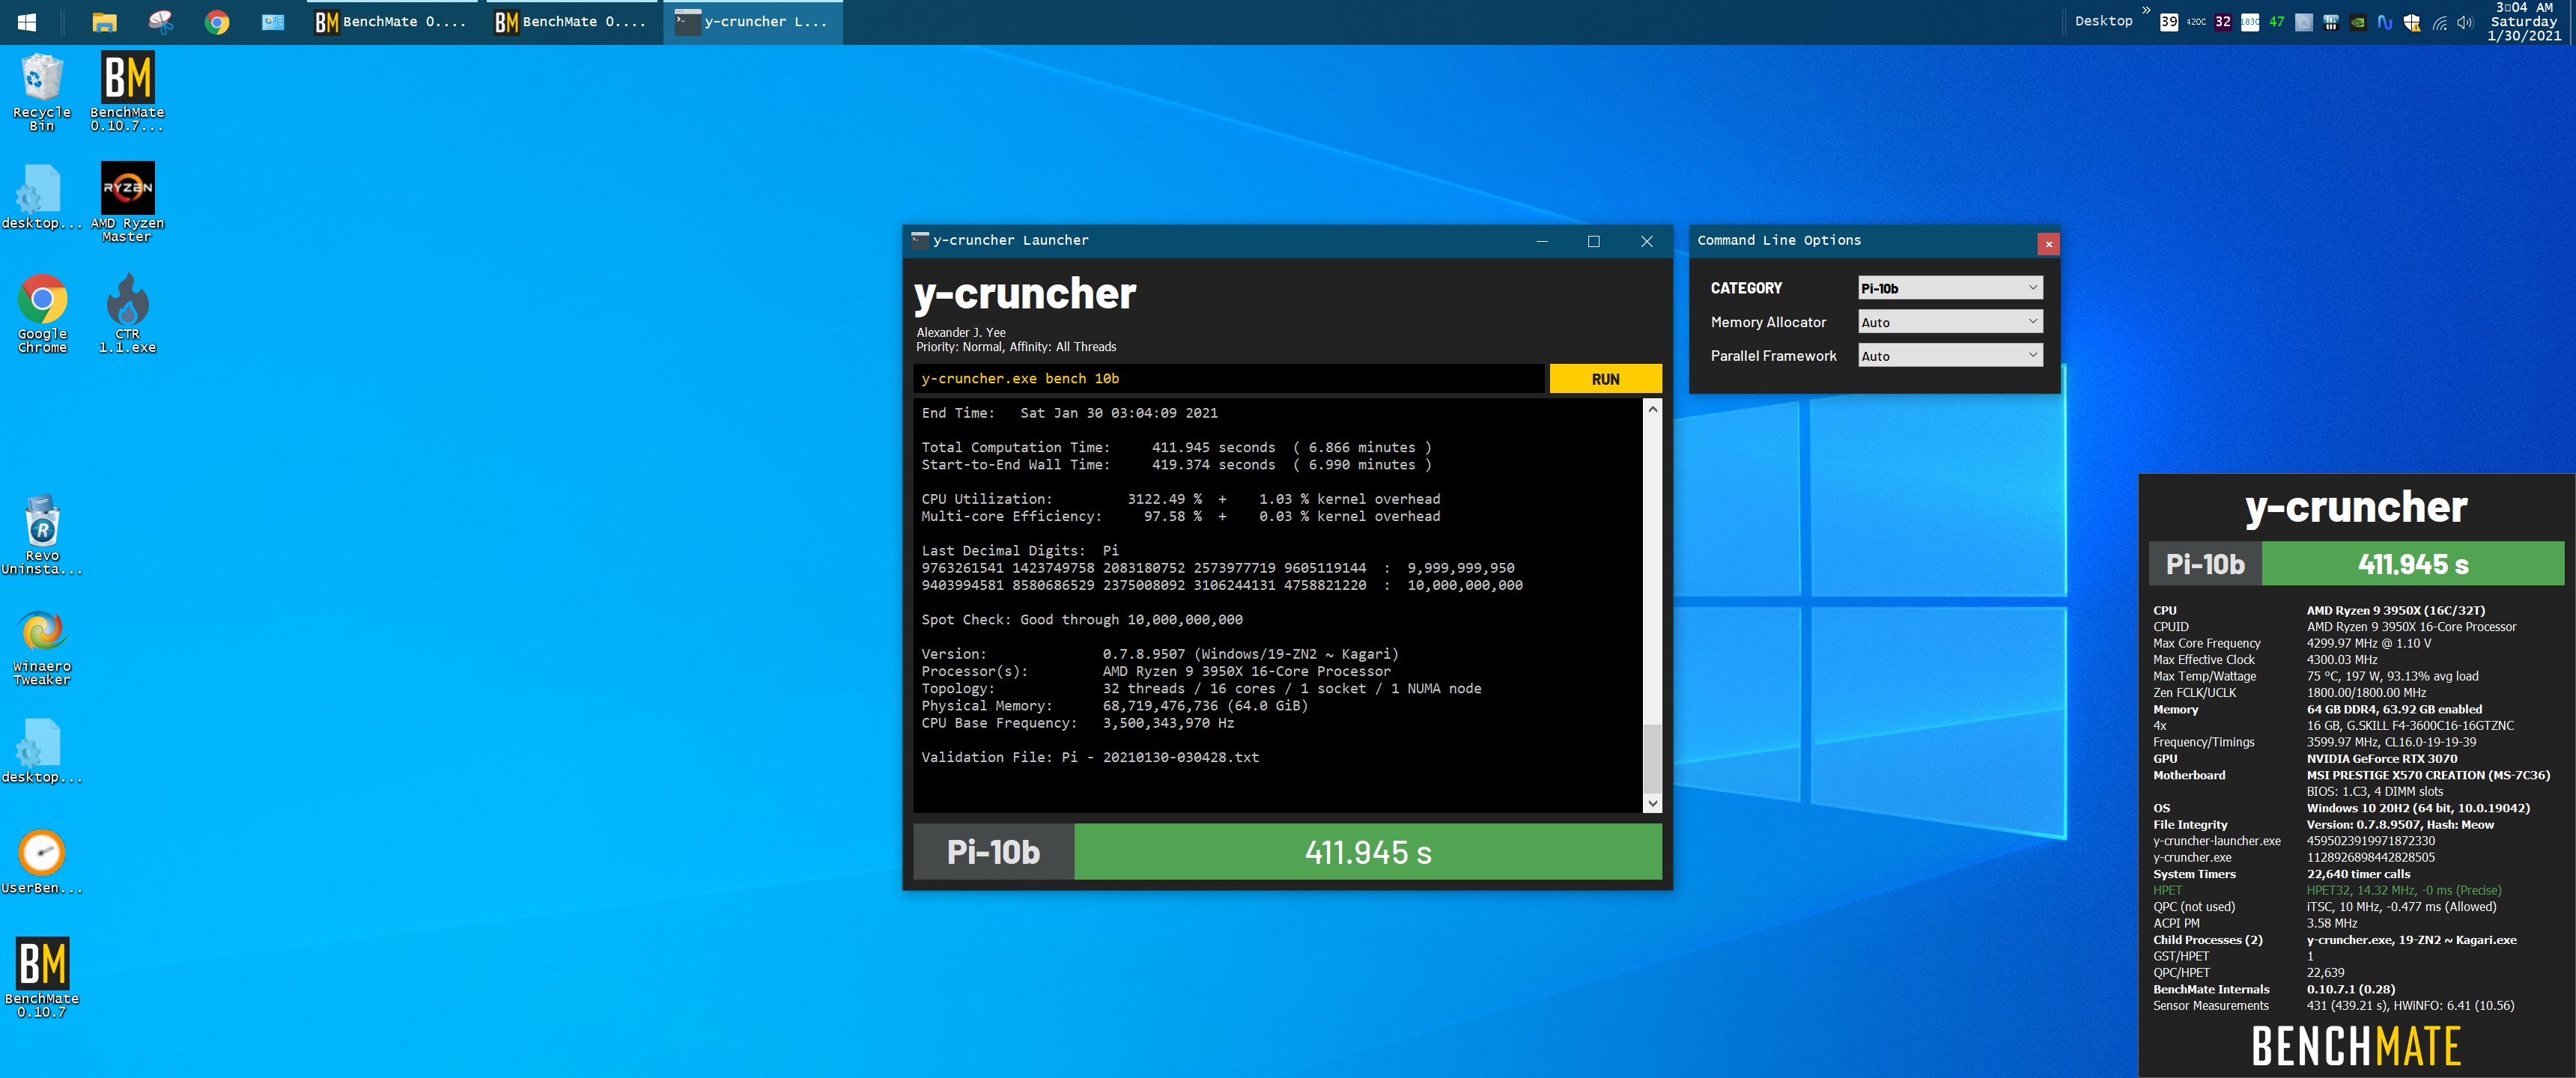The height and width of the screenshot is (1078, 2576).
Task: Click the tray sensor icon showing 32
Action: (2222, 22)
